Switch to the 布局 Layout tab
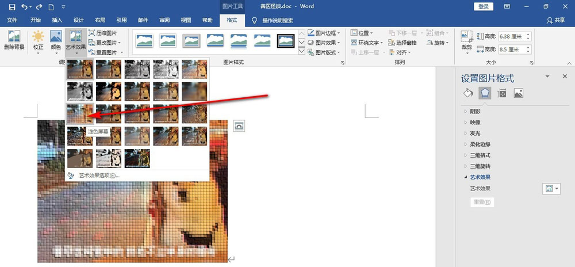The image size is (575, 267). pos(100,20)
